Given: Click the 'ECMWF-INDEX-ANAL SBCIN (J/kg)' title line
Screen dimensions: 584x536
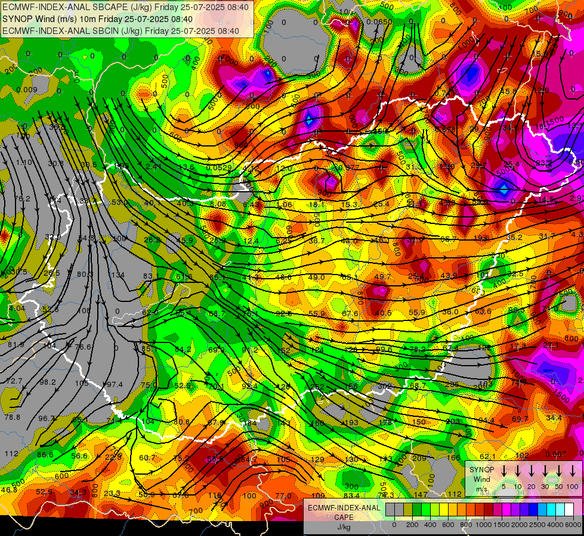Looking at the screenshot, I should pyautogui.click(x=120, y=31).
